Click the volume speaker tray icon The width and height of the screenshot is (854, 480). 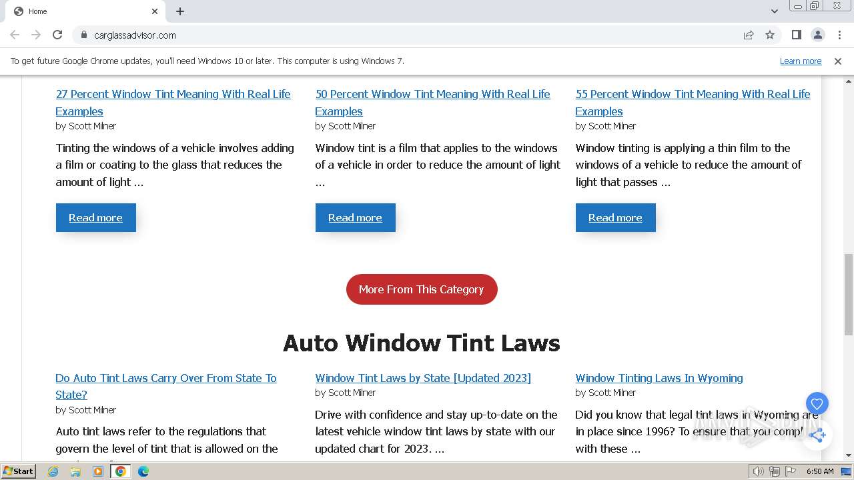coord(759,471)
